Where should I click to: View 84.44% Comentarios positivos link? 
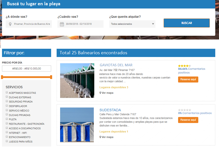pyautogui.click(x=192, y=71)
